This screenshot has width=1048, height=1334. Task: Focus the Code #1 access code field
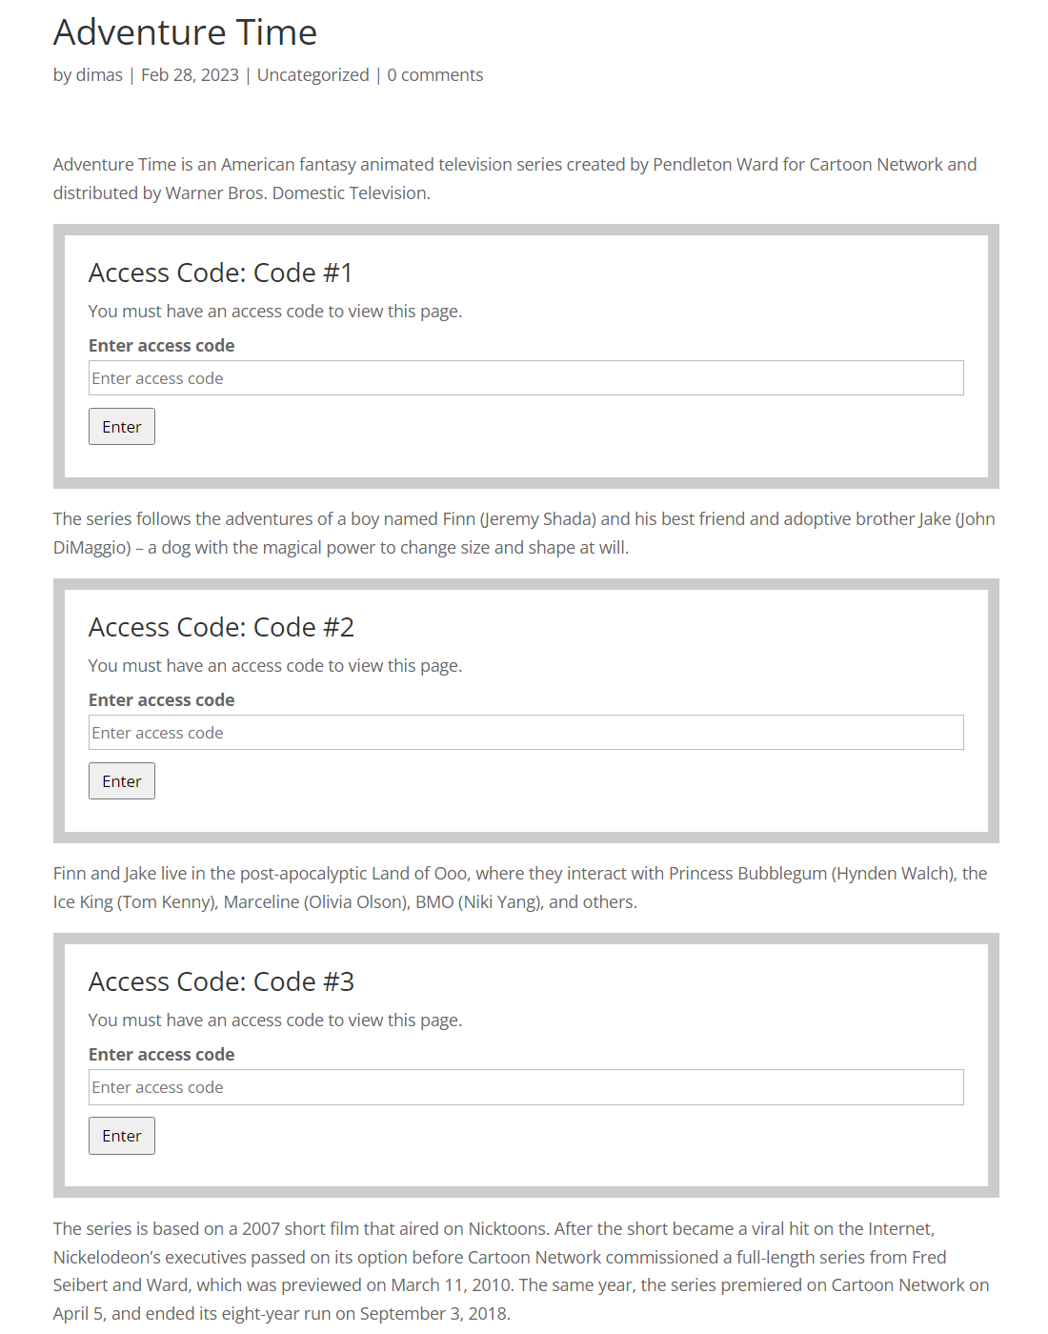tap(526, 378)
